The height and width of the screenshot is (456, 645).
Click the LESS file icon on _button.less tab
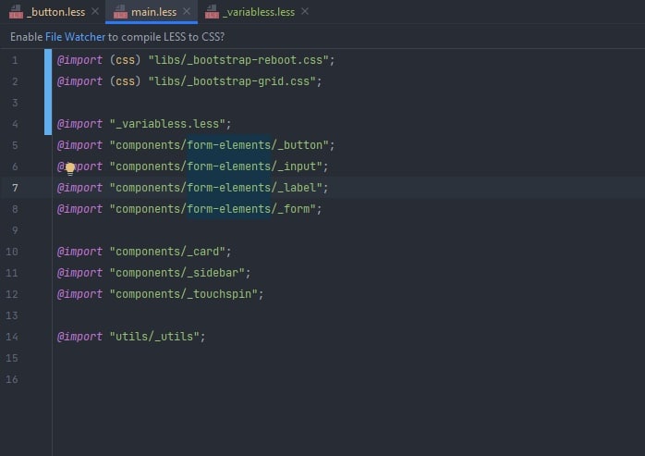point(16,11)
